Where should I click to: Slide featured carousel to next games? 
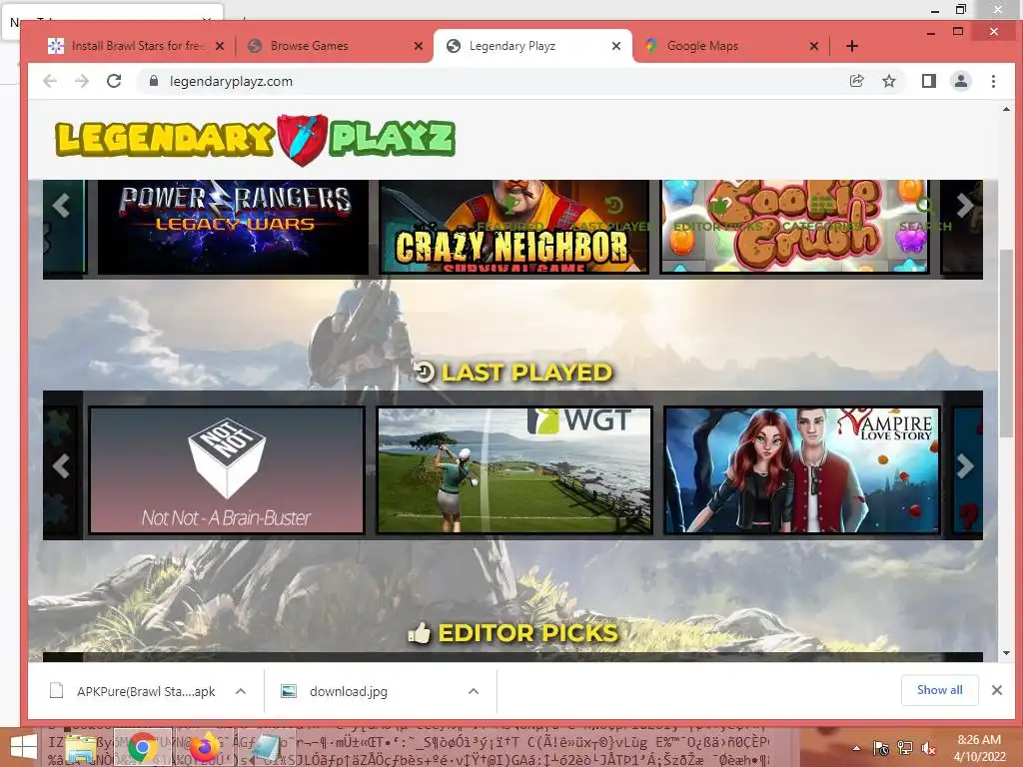coord(964,206)
